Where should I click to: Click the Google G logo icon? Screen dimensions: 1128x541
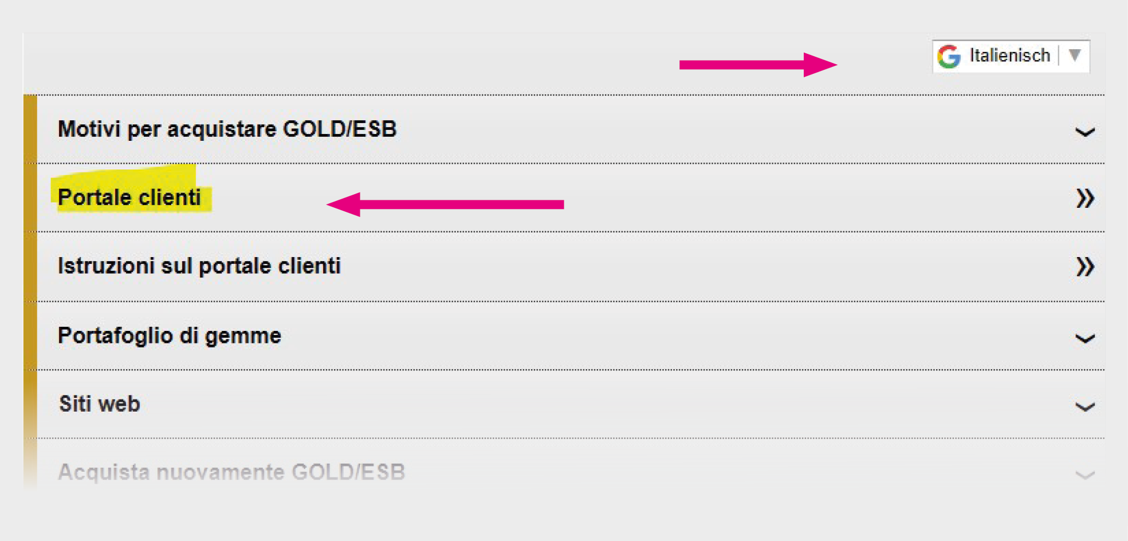(949, 56)
